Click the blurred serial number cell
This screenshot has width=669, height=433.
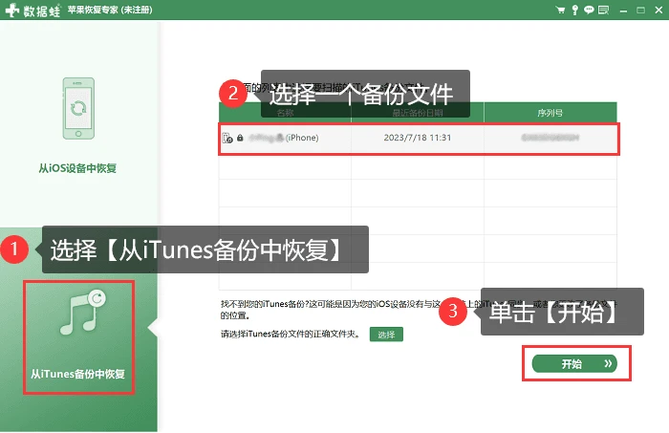[x=550, y=138]
